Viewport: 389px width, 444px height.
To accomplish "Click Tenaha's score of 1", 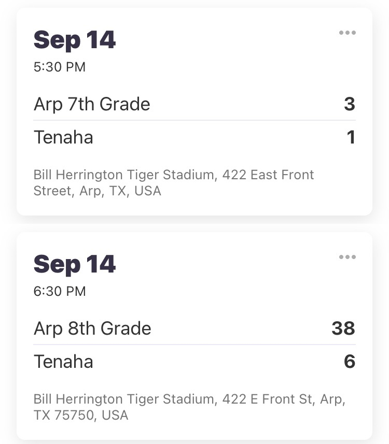I will point(351,137).
